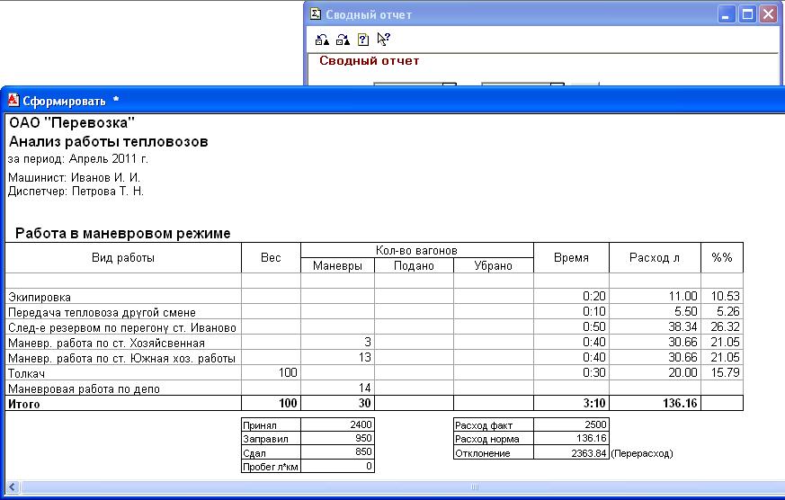Click the Машинист: Иванов И. И. line
The width and height of the screenshot is (785, 500).
coord(74,178)
